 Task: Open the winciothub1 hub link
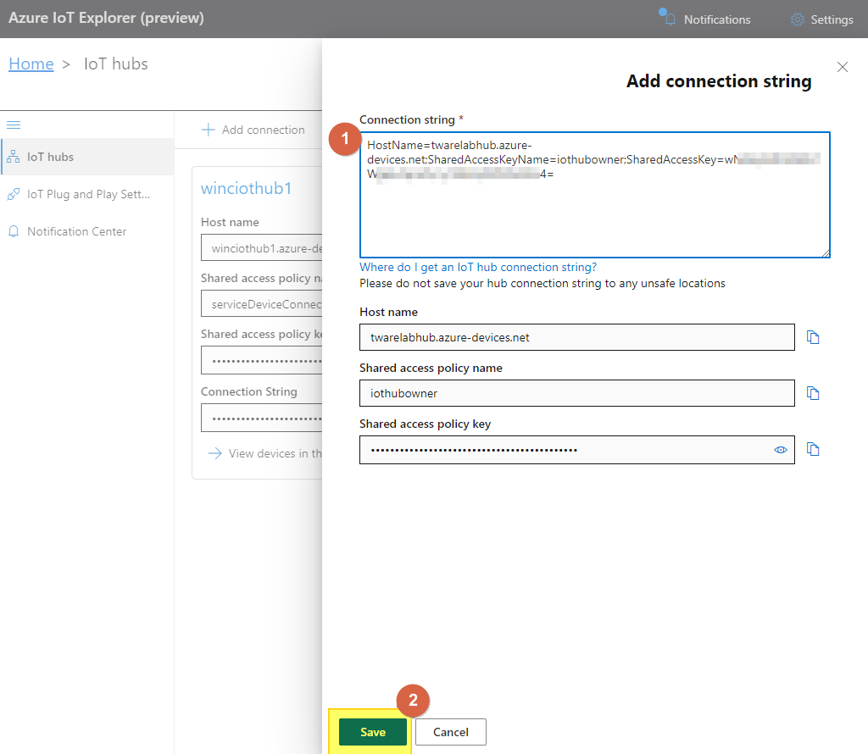click(x=246, y=189)
